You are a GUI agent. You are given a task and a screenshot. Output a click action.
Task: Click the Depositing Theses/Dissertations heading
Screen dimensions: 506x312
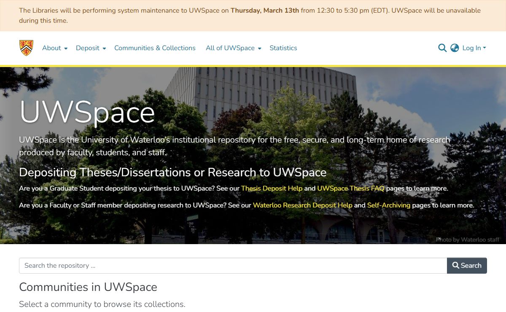172,172
